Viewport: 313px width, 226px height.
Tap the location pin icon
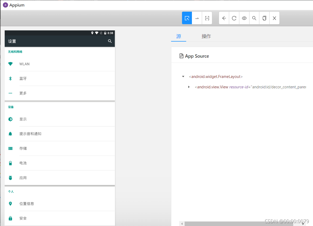(10, 204)
